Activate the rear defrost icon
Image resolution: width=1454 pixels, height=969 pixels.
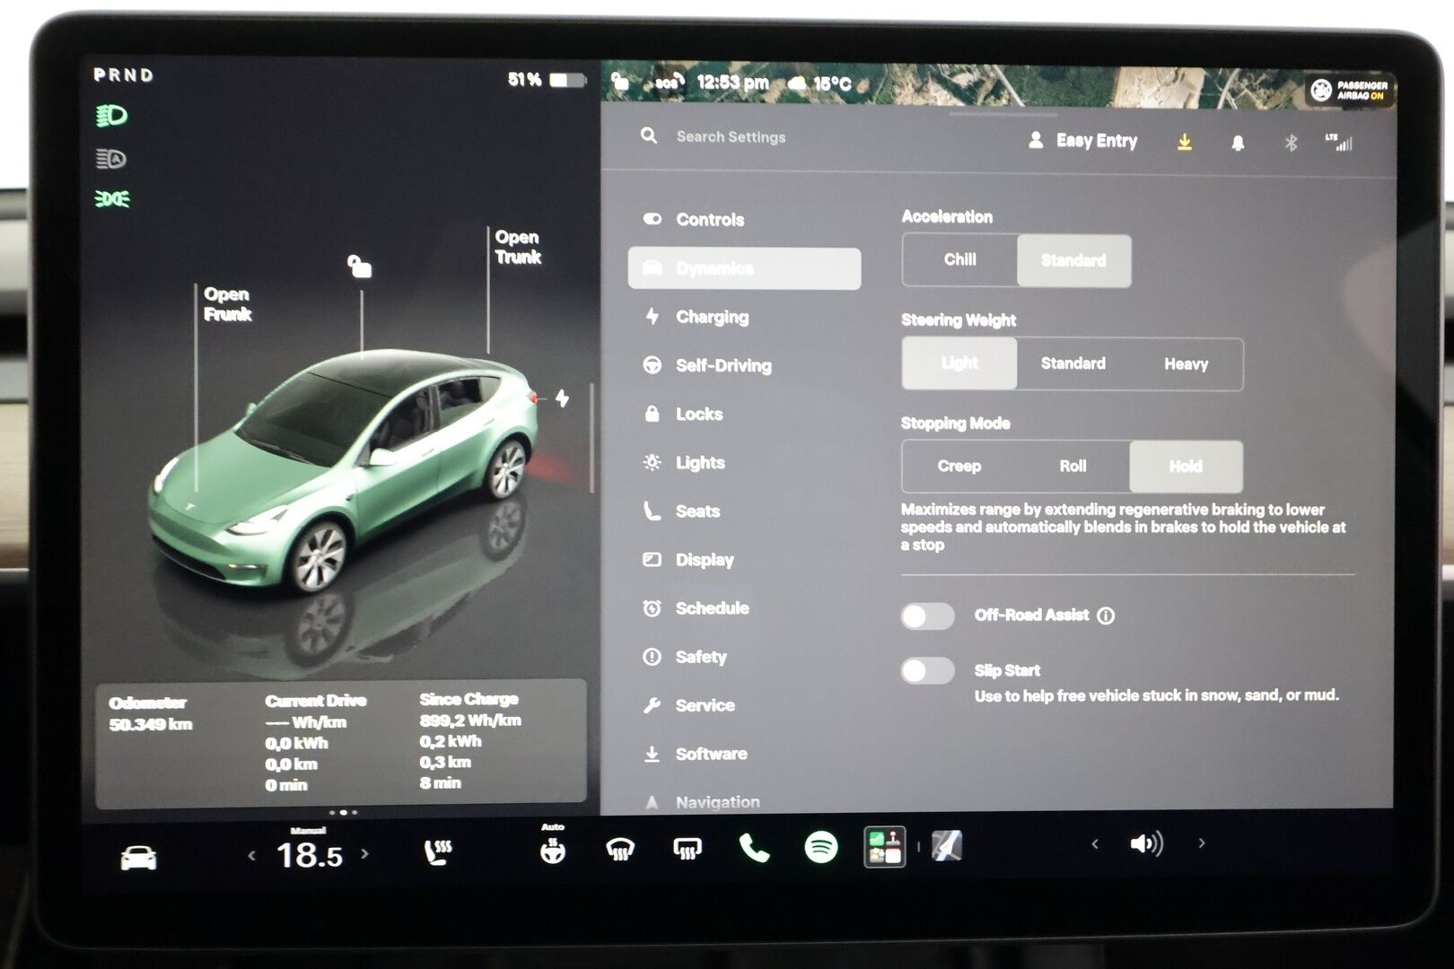click(x=687, y=848)
